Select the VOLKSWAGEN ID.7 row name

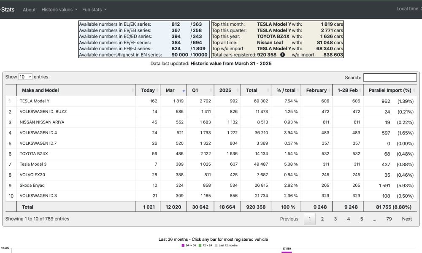pyautogui.click(x=38, y=143)
